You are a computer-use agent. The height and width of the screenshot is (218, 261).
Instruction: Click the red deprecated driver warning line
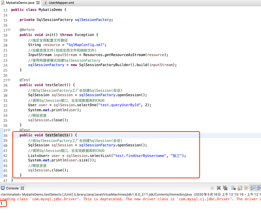coord(131,199)
